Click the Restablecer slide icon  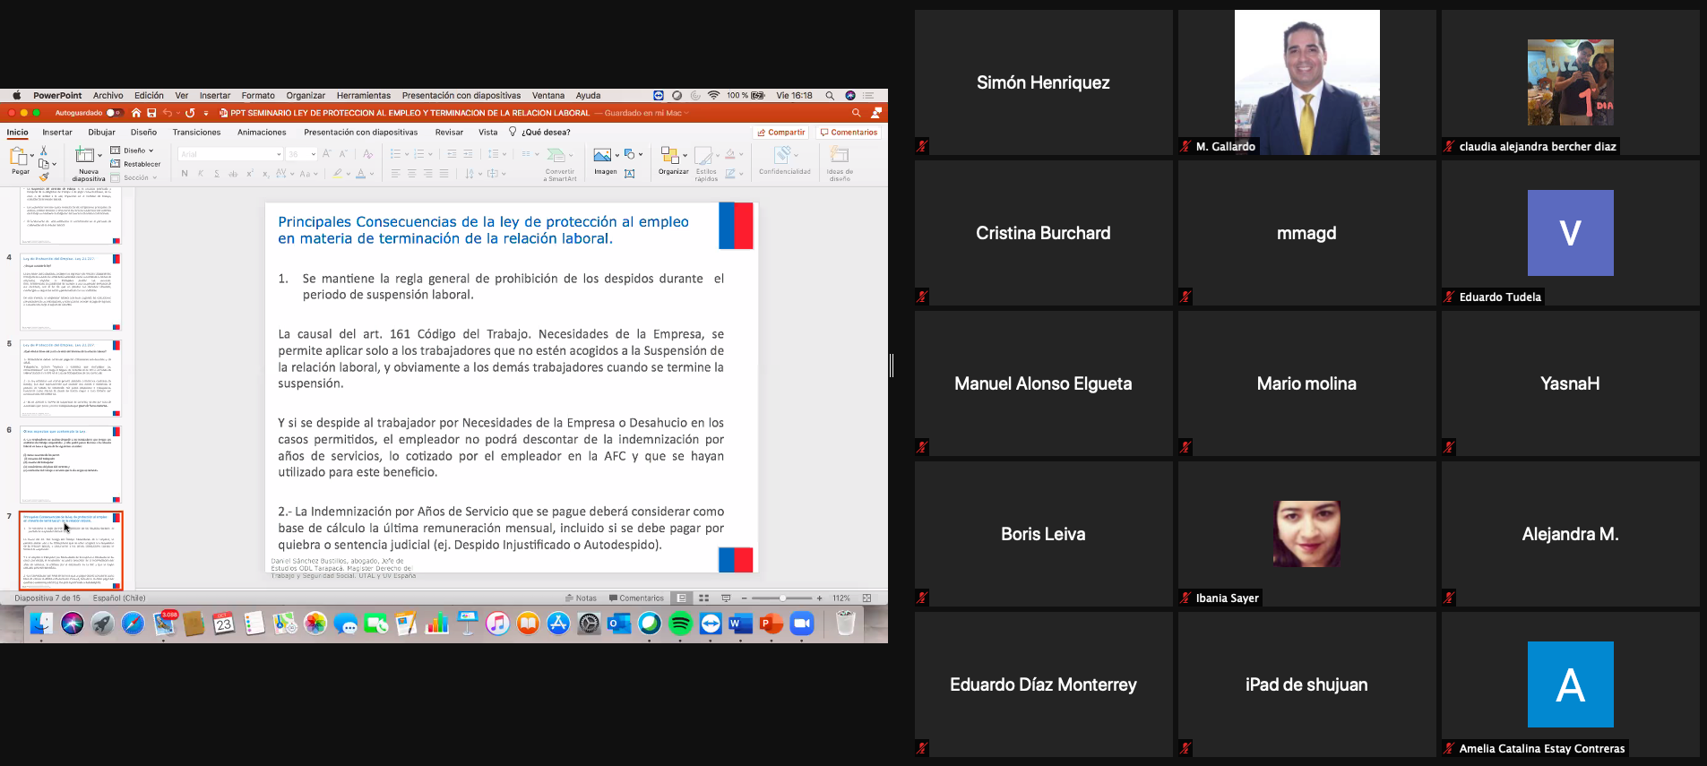point(135,164)
